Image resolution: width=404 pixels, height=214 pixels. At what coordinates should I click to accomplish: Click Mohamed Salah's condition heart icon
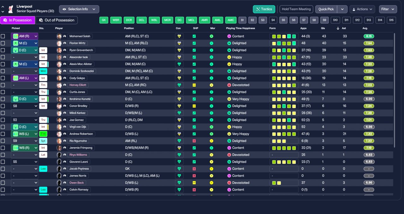tap(179, 36)
